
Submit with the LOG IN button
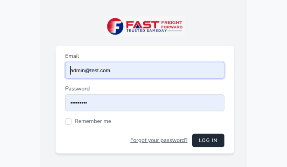(x=208, y=140)
